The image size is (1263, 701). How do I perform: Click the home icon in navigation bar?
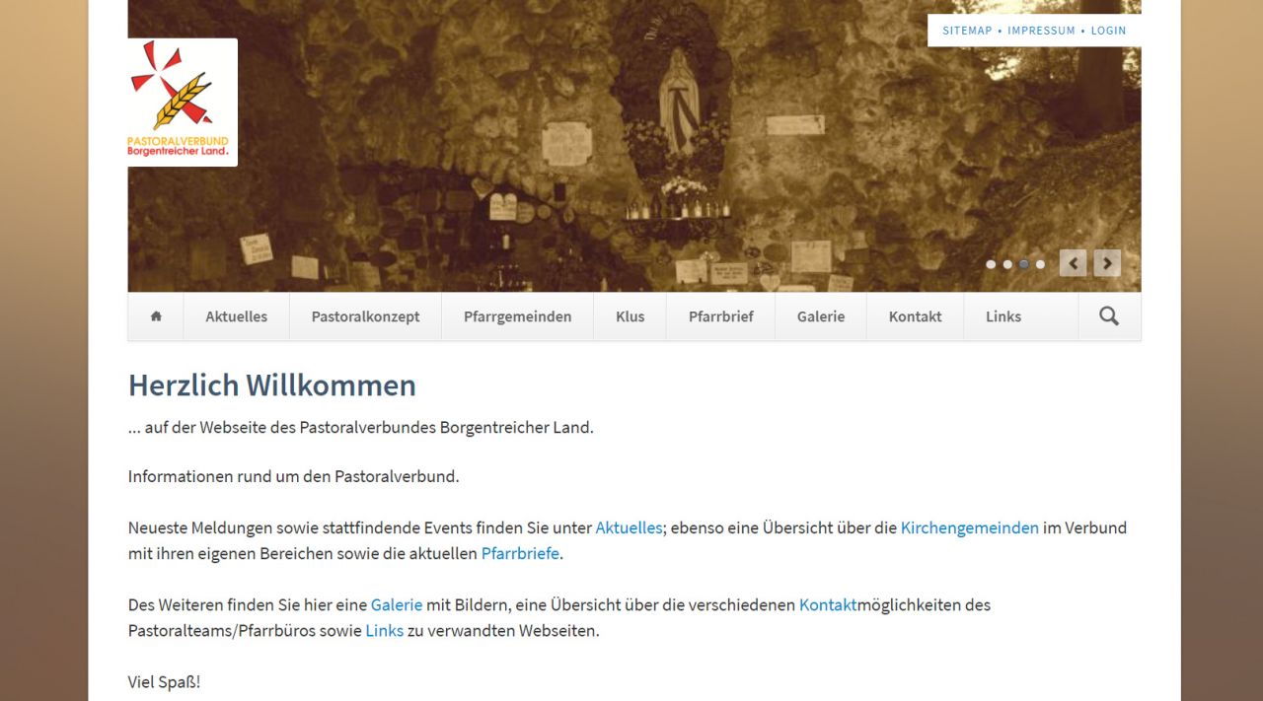[x=156, y=316]
